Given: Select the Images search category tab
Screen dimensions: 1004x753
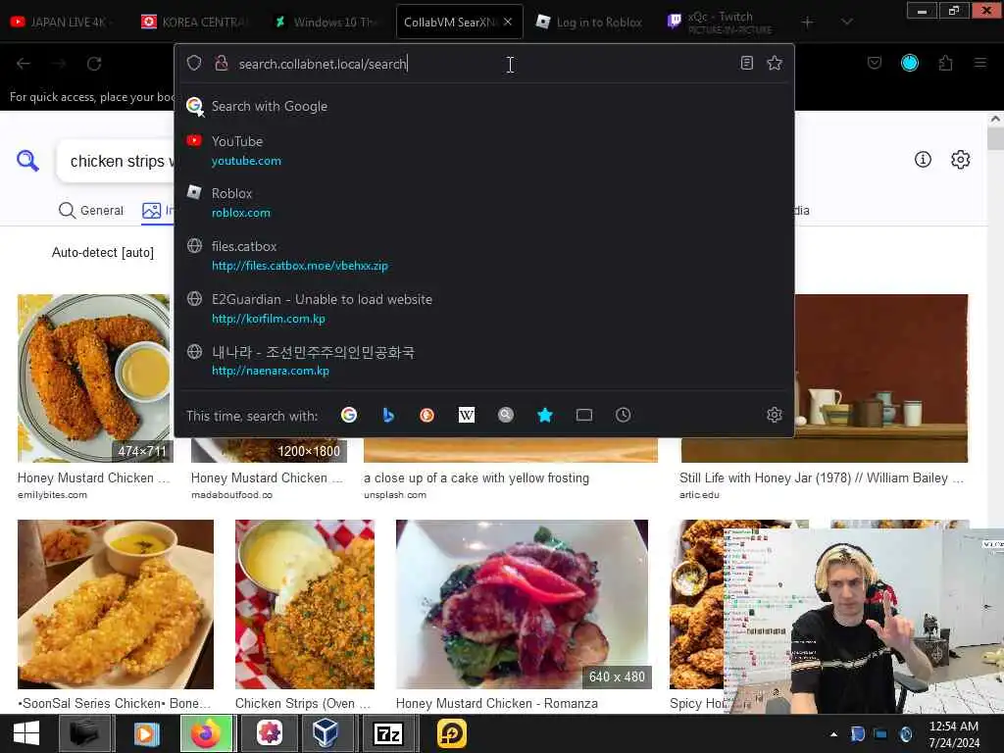Looking at the screenshot, I should (x=158, y=210).
